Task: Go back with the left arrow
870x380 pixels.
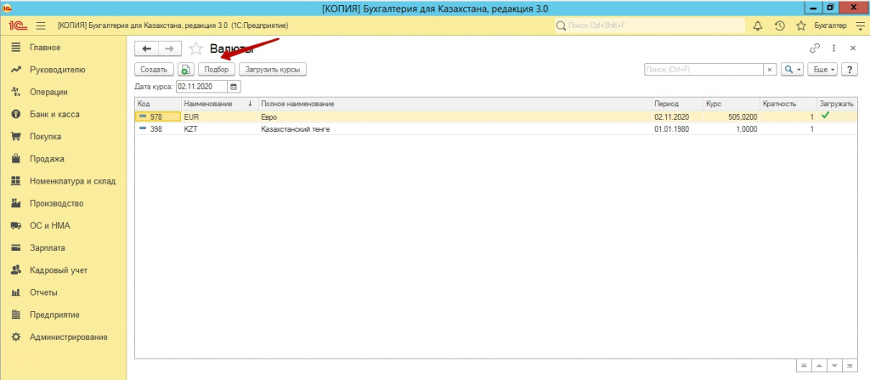Action: click(x=146, y=49)
